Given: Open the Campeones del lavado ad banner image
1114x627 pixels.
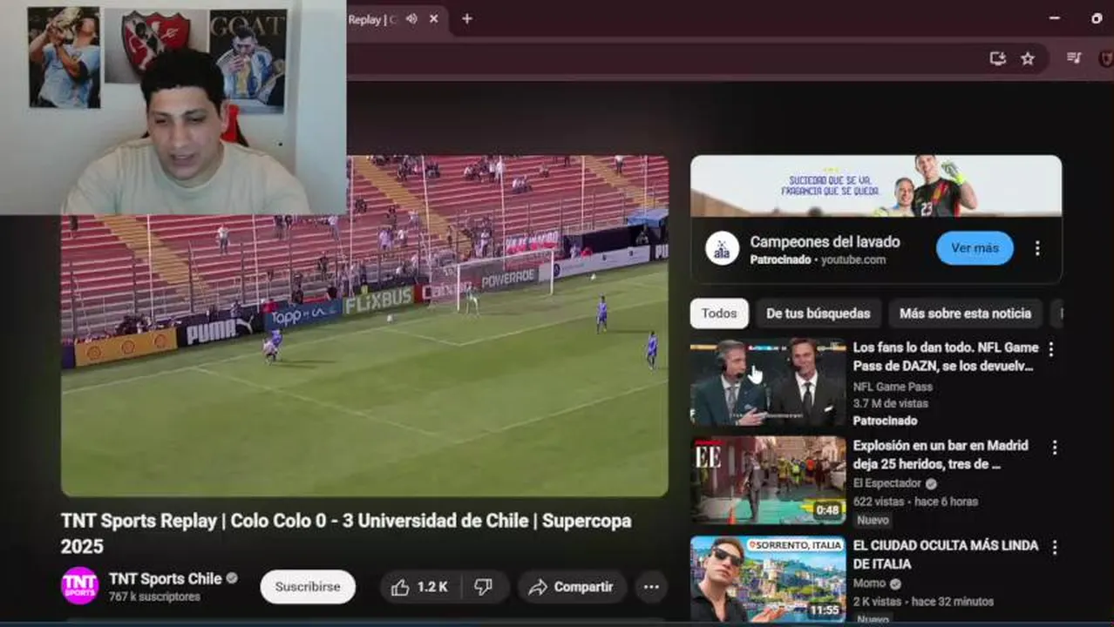Looking at the screenshot, I should point(876,185).
